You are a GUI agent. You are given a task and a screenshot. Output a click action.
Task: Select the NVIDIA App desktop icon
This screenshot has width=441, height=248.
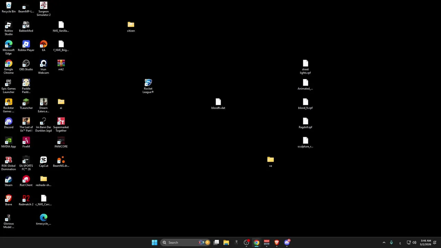[9, 143]
